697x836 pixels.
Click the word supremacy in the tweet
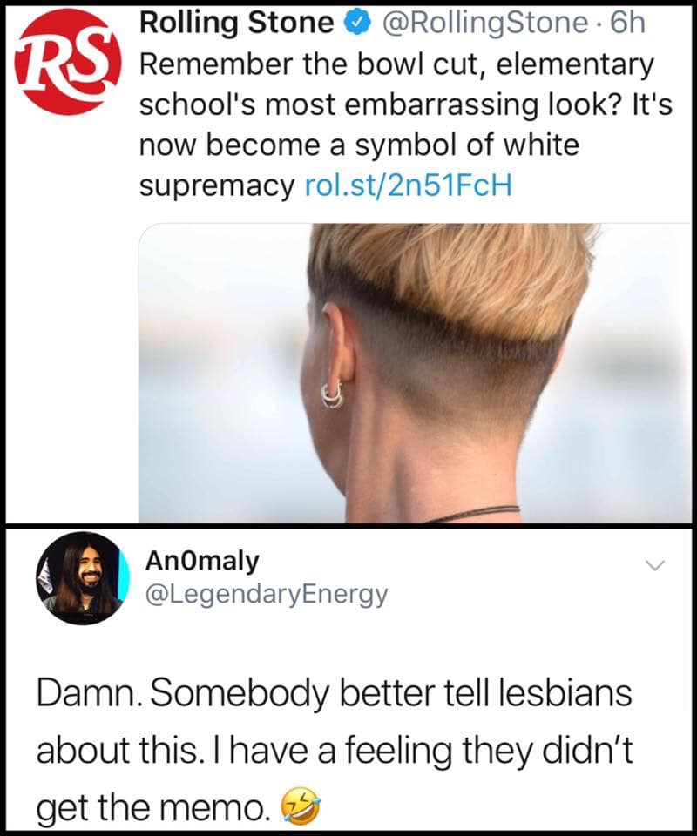[217, 186]
